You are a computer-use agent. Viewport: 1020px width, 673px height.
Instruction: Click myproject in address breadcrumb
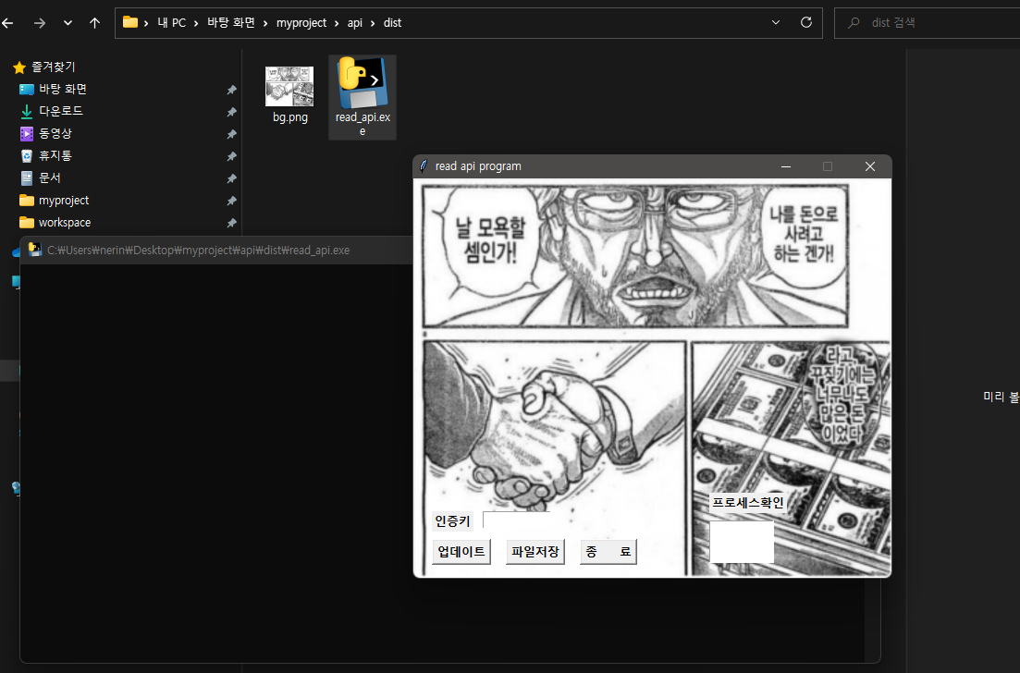click(x=301, y=23)
